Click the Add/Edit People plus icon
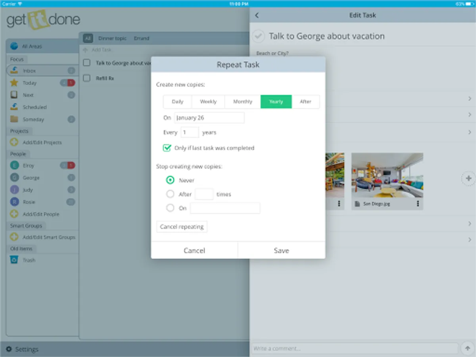 [14, 214]
